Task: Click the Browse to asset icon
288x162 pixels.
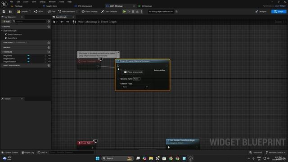Action: (10, 12)
